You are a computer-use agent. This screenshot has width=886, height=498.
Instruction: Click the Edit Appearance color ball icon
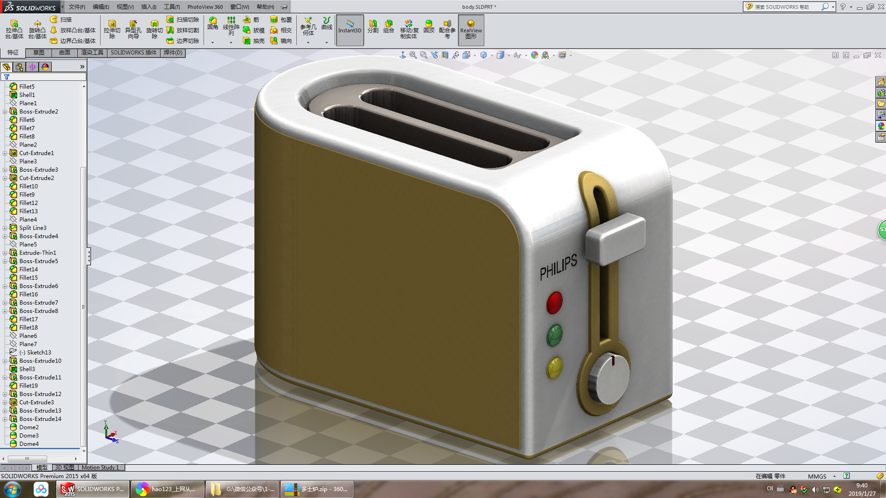[x=534, y=55]
